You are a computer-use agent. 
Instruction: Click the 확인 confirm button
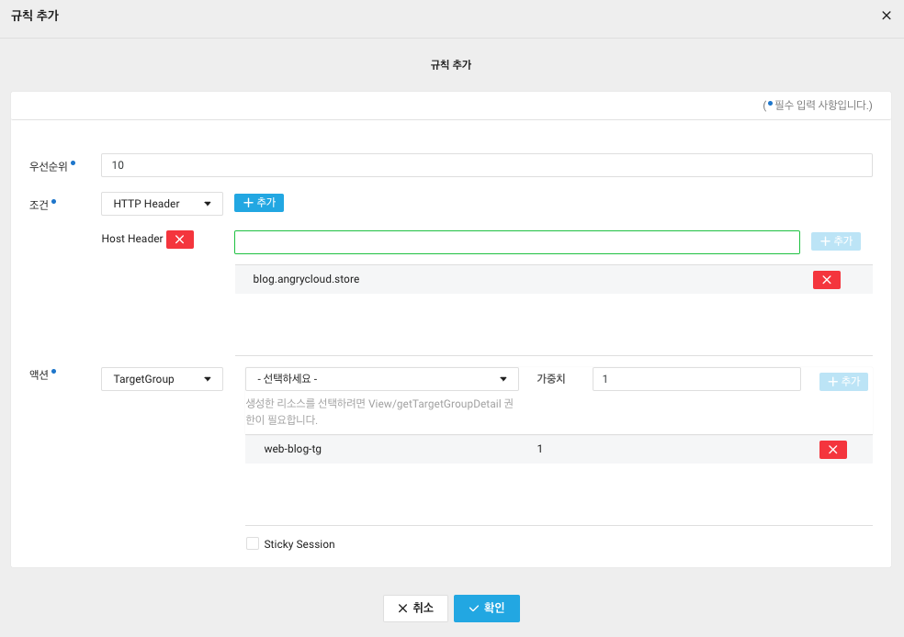coord(487,609)
